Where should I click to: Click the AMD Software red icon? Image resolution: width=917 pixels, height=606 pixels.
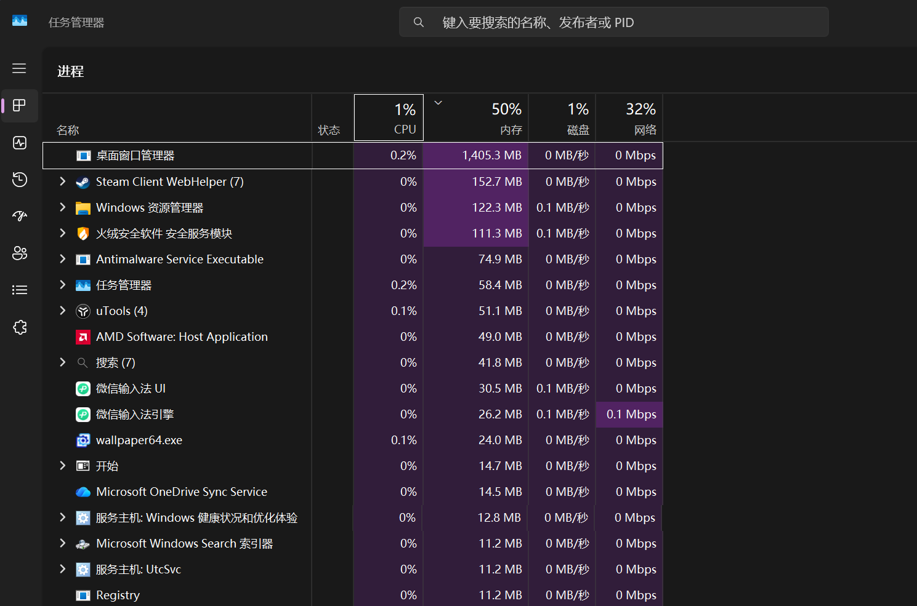[83, 337]
